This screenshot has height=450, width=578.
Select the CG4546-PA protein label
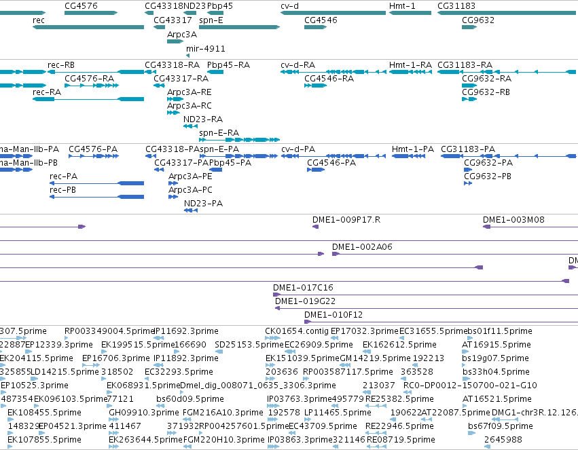click(331, 163)
